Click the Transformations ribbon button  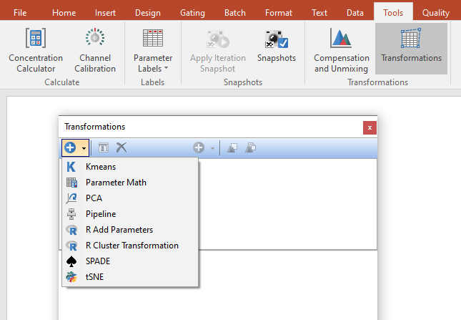pyautogui.click(x=411, y=49)
